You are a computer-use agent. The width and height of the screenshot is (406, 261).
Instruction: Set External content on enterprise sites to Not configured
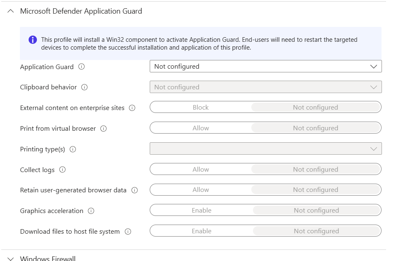click(x=316, y=107)
